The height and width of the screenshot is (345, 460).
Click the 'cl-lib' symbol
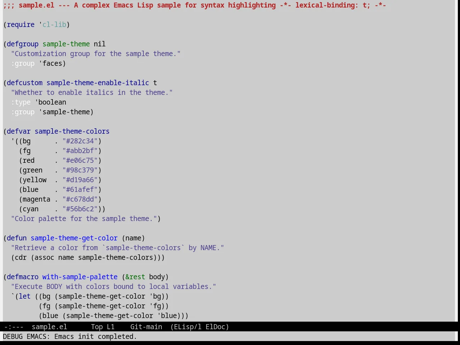54,24
